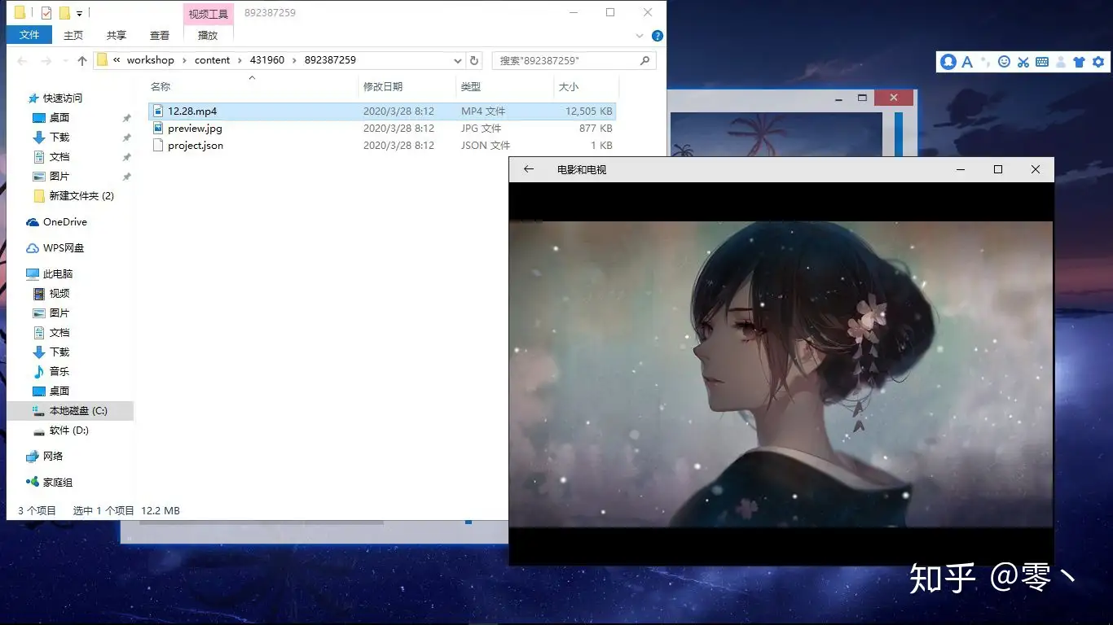Click New Folder icon in quick access toolbar
Viewport: 1113px width, 625px height.
(64, 12)
